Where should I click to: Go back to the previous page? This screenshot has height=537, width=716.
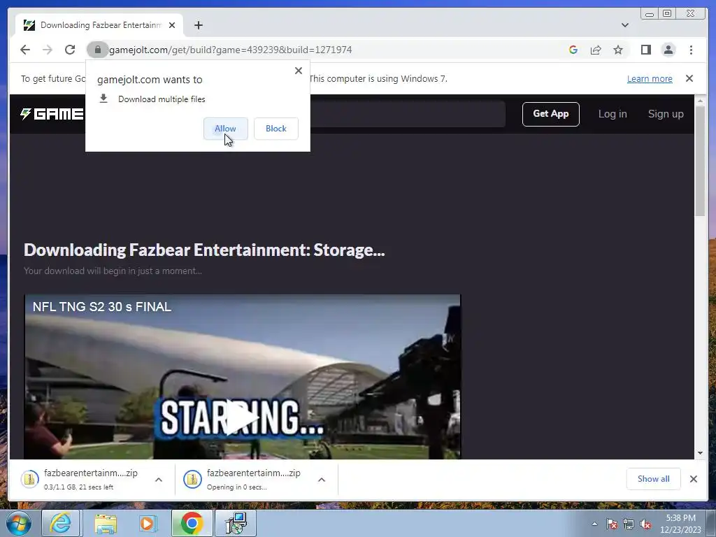click(25, 50)
